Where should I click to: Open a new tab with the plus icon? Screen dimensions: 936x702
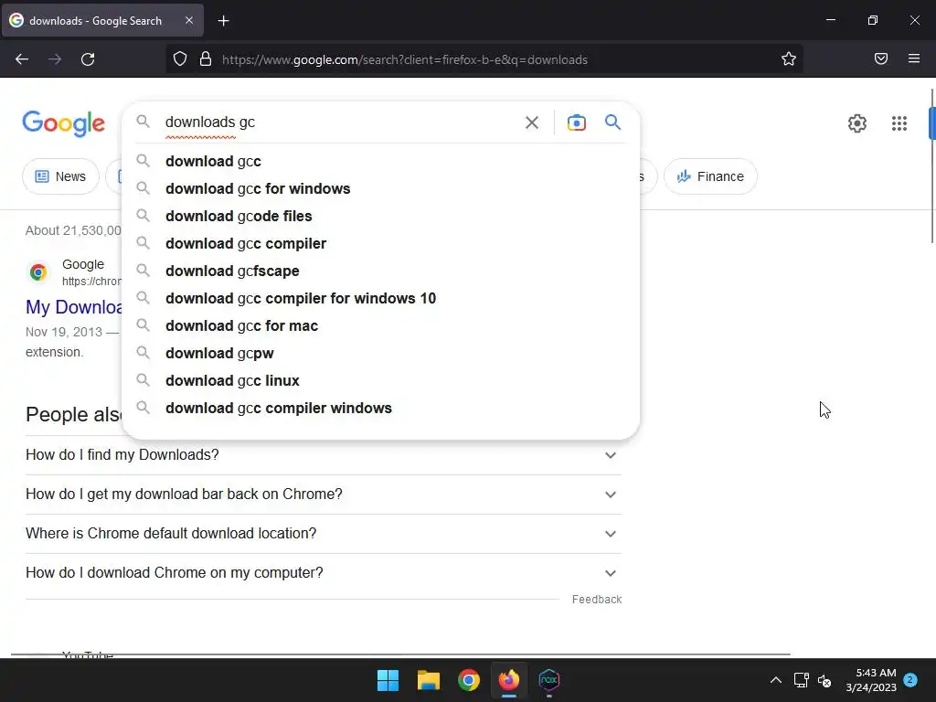pyautogui.click(x=223, y=21)
